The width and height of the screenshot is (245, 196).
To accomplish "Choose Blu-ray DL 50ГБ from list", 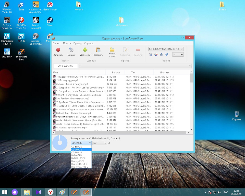I will point(81,164).
